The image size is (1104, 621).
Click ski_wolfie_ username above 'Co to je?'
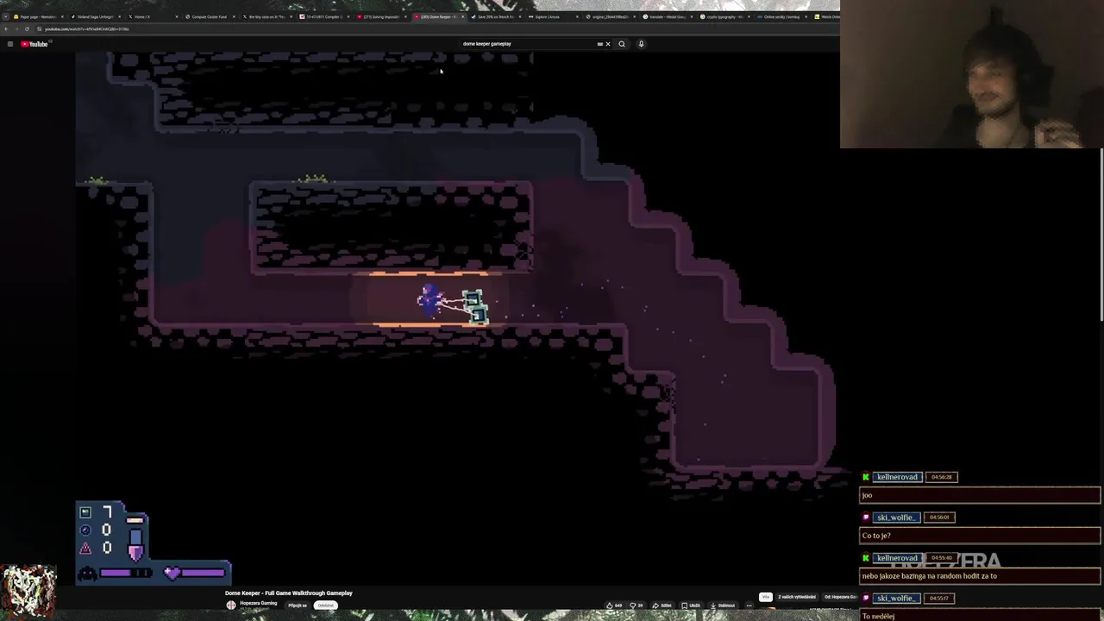click(x=897, y=517)
